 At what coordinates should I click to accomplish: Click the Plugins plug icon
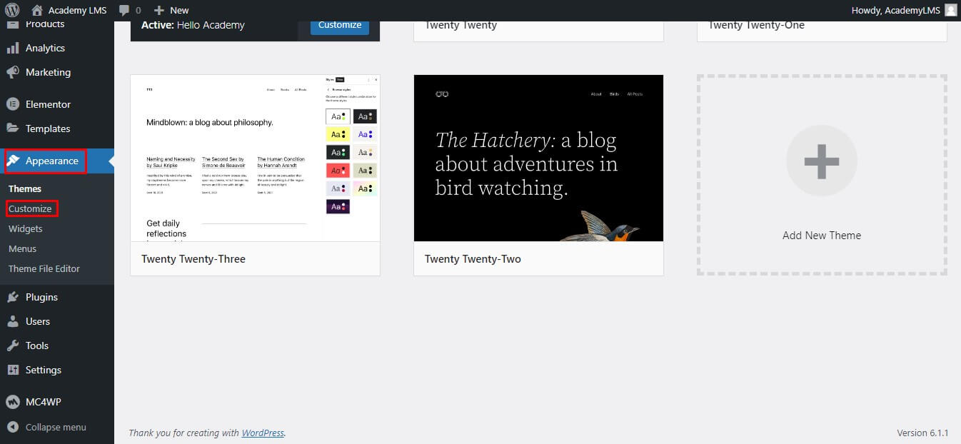point(13,297)
